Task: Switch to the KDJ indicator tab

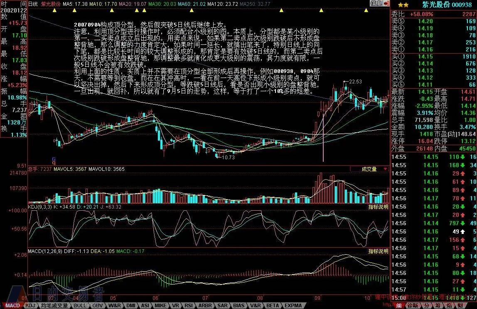Action: [x=30, y=305]
